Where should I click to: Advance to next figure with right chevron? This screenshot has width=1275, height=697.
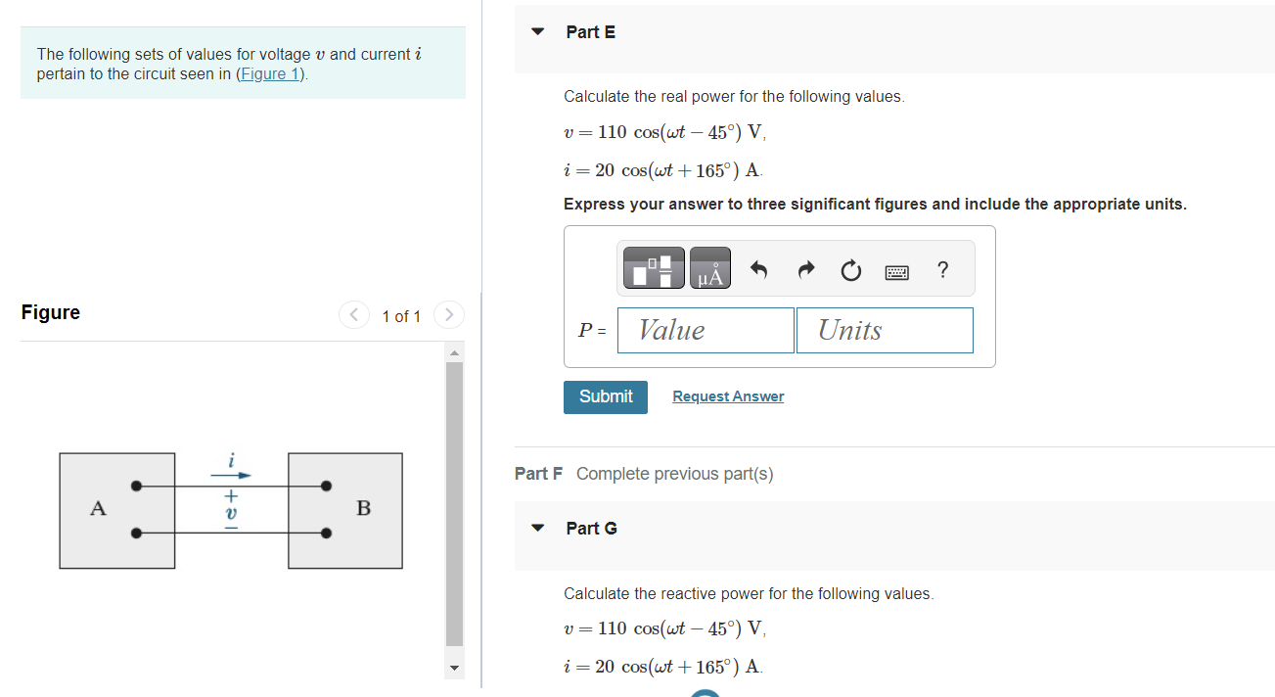[x=448, y=314]
